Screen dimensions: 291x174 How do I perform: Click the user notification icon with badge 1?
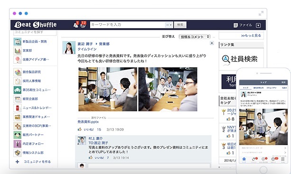tap(76, 25)
